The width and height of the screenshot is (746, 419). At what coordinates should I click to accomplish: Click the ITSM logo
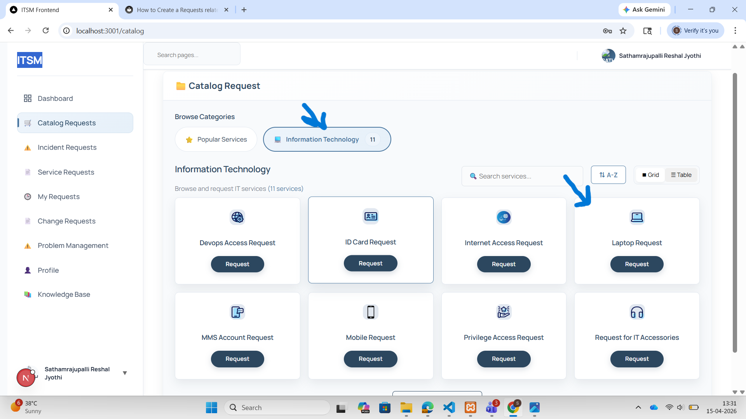[x=30, y=60]
